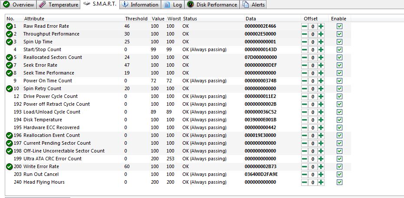Screen dimensions: 404x198
Task: Open the Overview tab
Action: point(18,5)
